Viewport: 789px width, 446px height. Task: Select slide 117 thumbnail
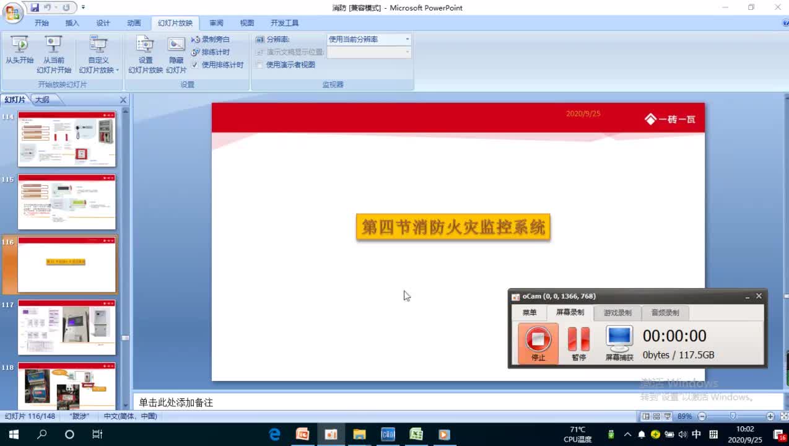tap(67, 327)
